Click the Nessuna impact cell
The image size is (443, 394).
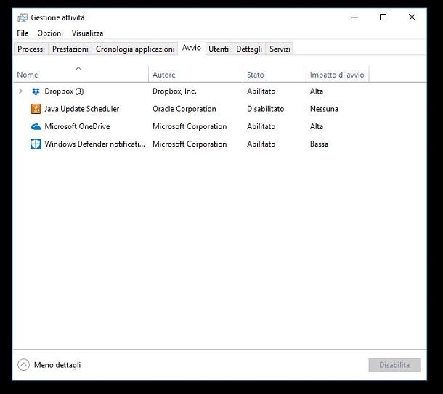tap(324, 109)
